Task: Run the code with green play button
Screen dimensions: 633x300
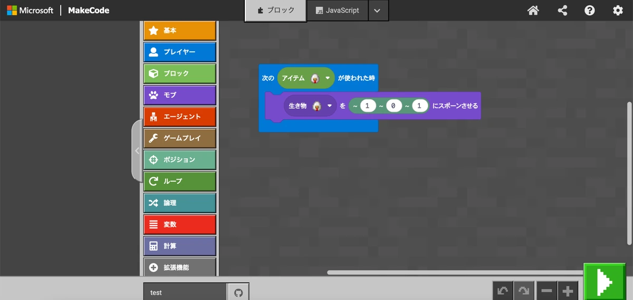Action: [x=604, y=282]
